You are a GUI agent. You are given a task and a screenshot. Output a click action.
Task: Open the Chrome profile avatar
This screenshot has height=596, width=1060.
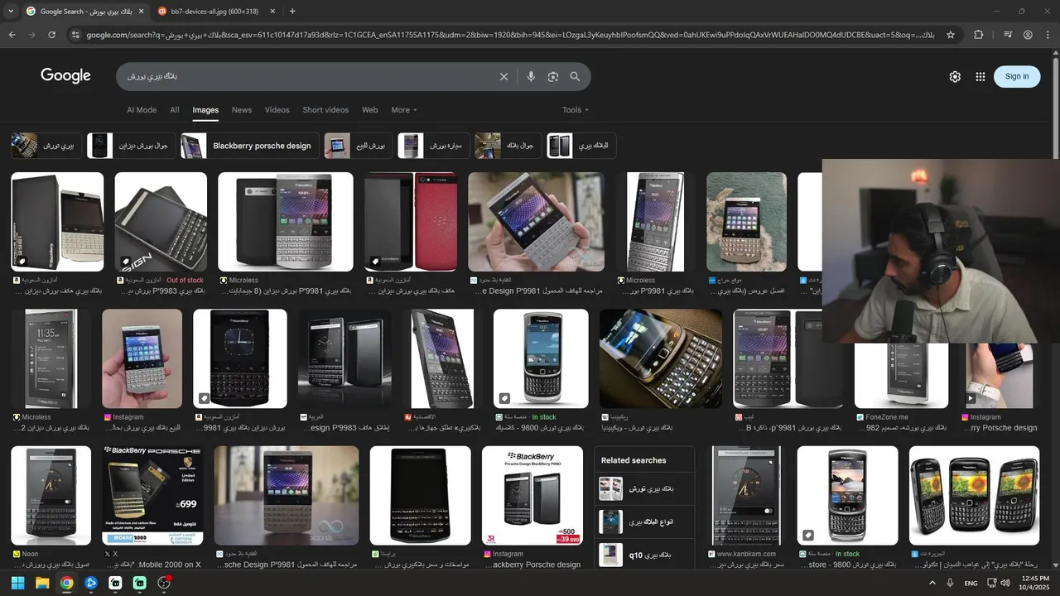click(x=1028, y=35)
